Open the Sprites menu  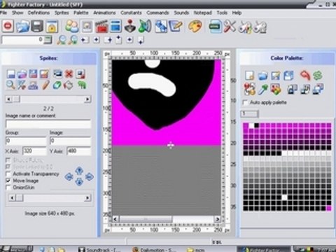[x=62, y=13]
